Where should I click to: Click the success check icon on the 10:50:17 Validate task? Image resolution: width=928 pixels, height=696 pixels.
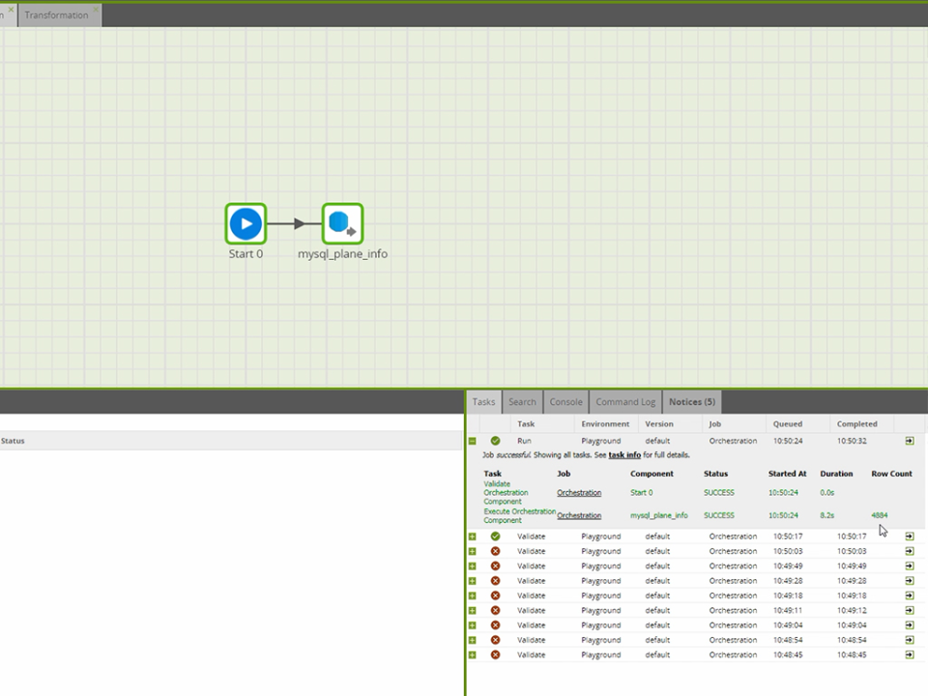pos(495,536)
